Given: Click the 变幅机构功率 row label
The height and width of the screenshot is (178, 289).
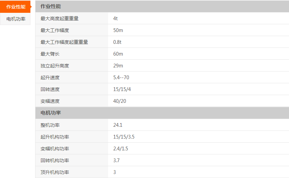Looking at the screenshot, I should (55, 149).
